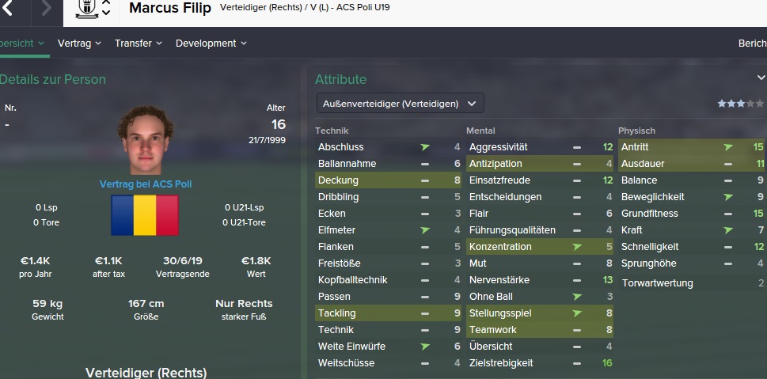Viewport: 767px width, 379px height.
Task: Click the green arrow next to Abschluss
Action: (x=425, y=147)
